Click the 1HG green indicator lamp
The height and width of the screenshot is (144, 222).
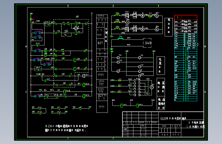click(45, 51)
